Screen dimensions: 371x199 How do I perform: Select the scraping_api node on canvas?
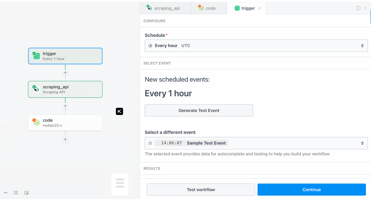(65, 89)
